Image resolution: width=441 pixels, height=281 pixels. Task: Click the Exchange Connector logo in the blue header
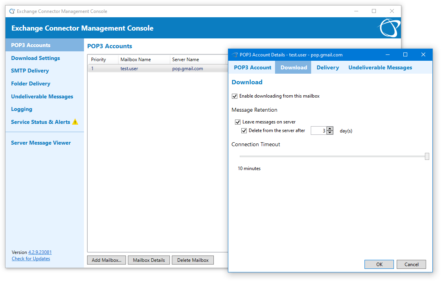tap(389, 28)
